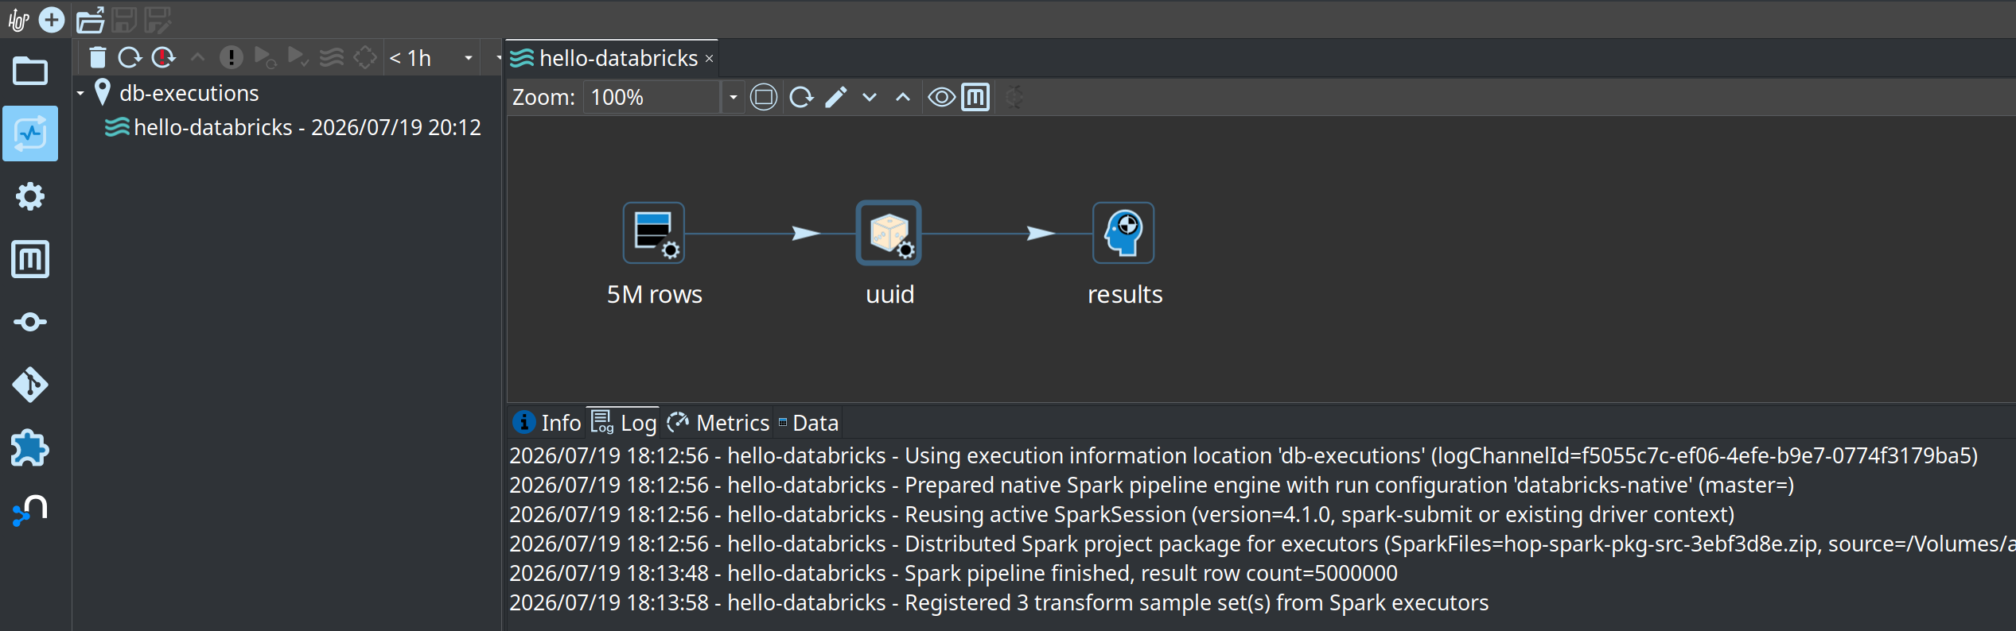Select the uuid transform icon
The width and height of the screenshot is (2016, 631).
889,233
